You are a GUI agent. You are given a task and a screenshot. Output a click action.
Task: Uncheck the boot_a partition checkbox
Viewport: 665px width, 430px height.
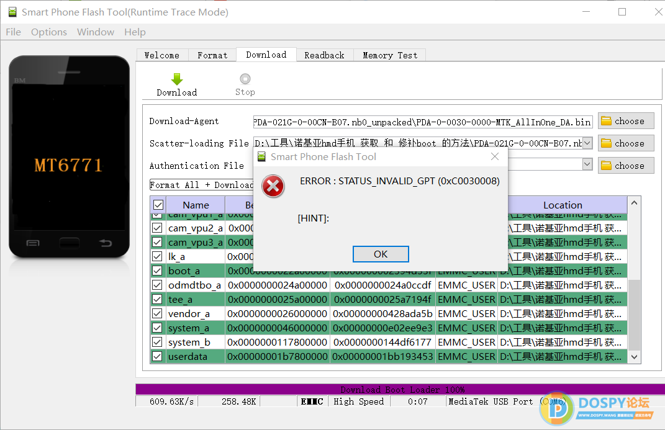[x=157, y=271]
